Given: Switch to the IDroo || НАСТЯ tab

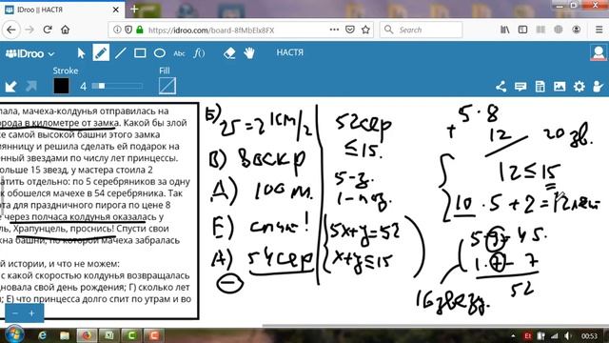Looking at the screenshot, I should [62, 10].
